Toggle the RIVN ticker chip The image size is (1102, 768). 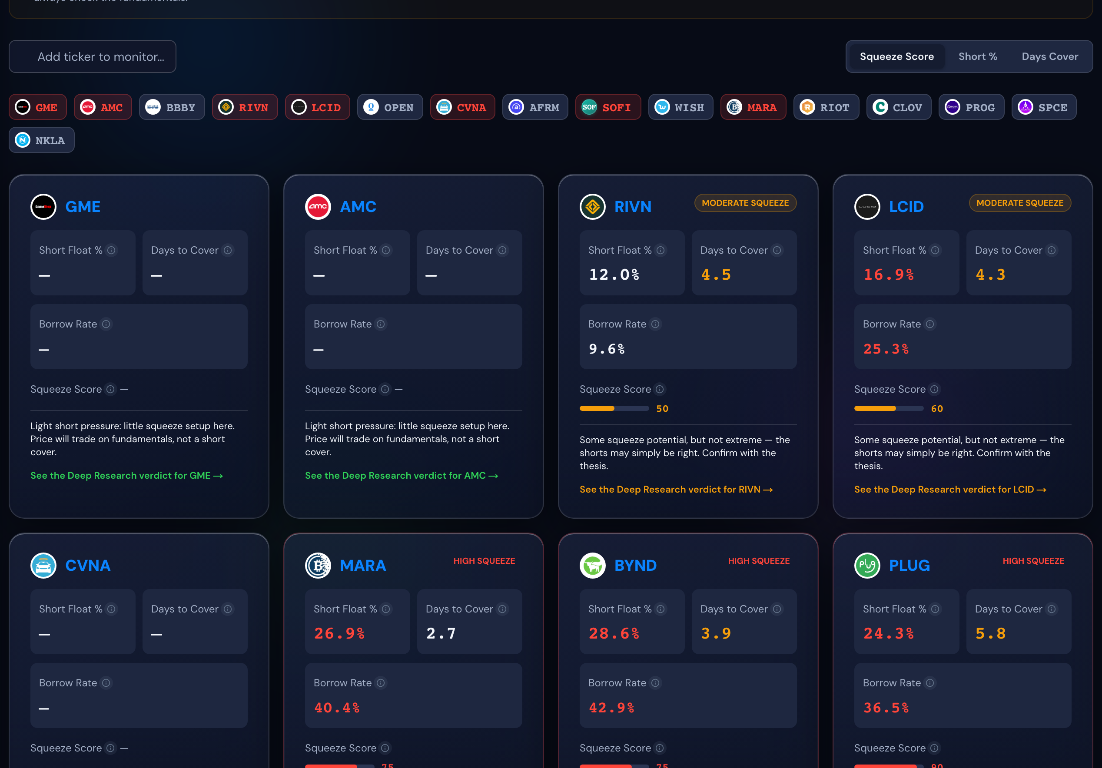click(x=245, y=107)
